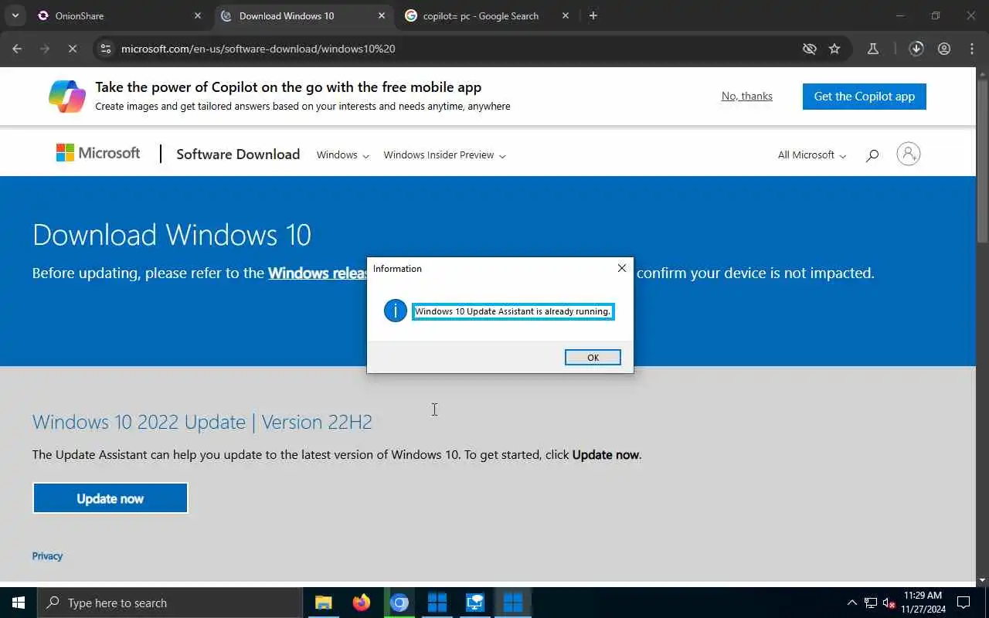Open the site search magnifier
Image resolution: width=989 pixels, height=618 pixels.
(872, 155)
